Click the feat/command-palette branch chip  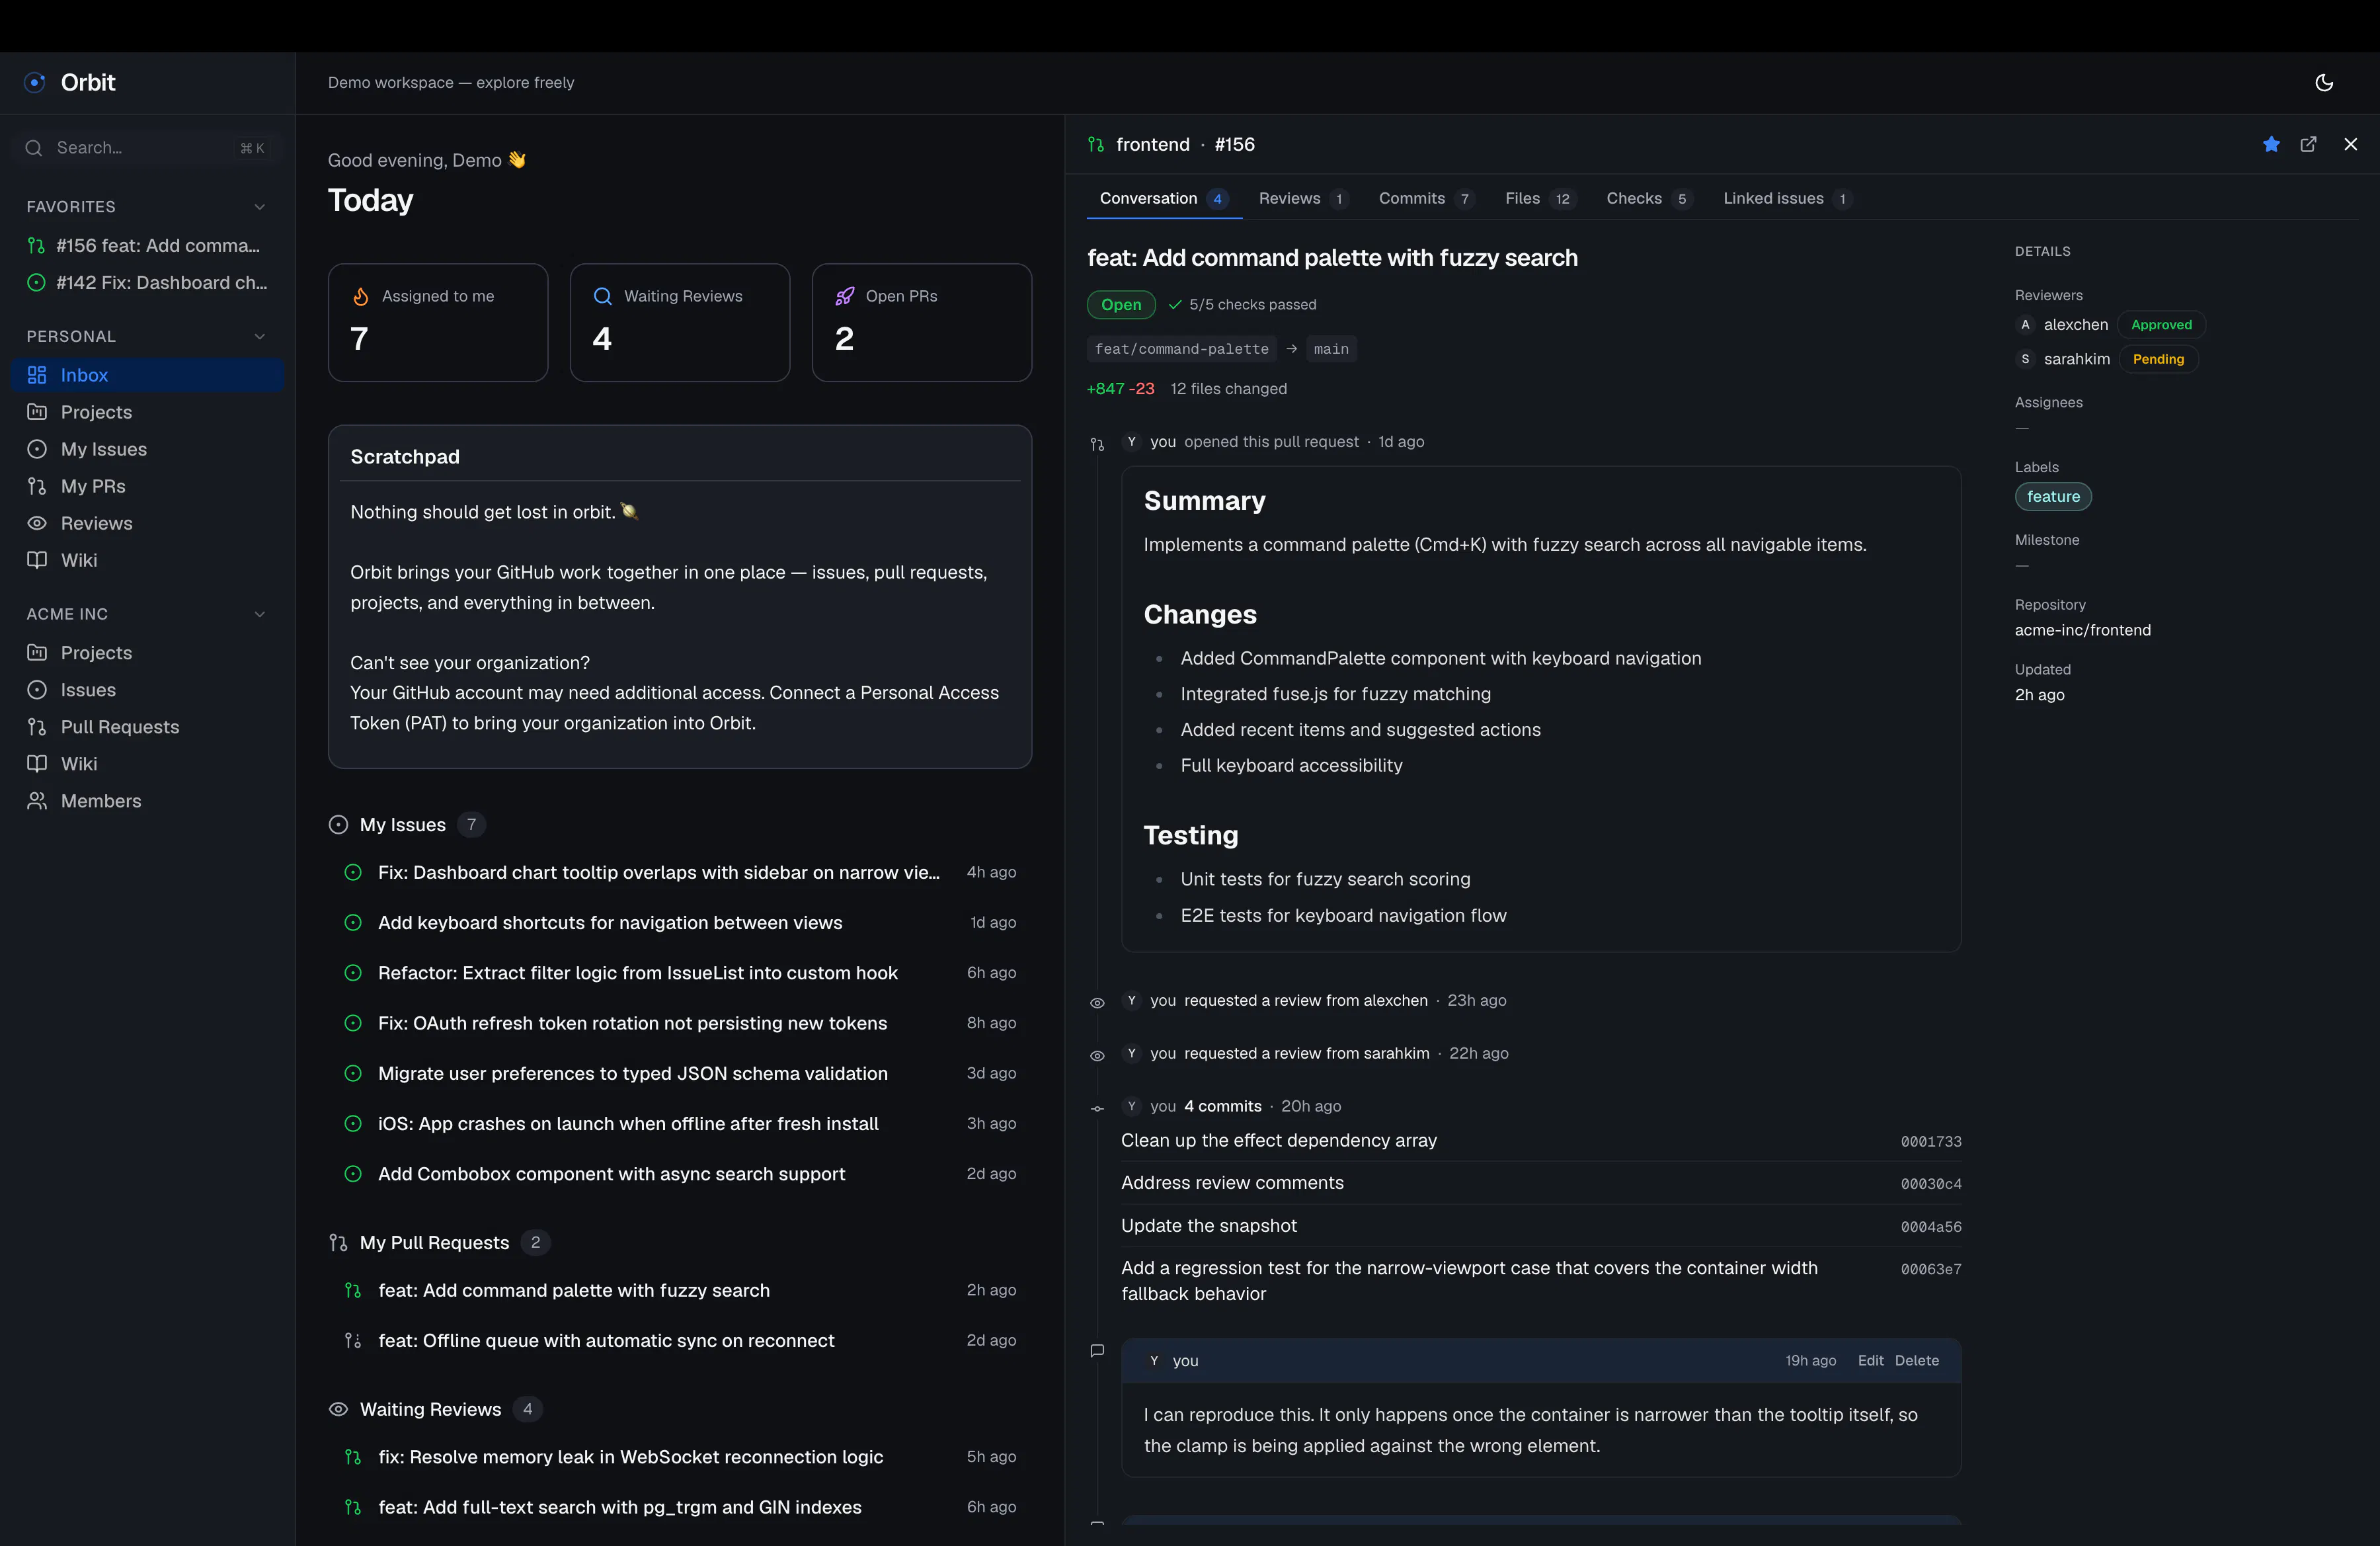click(1181, 349)
